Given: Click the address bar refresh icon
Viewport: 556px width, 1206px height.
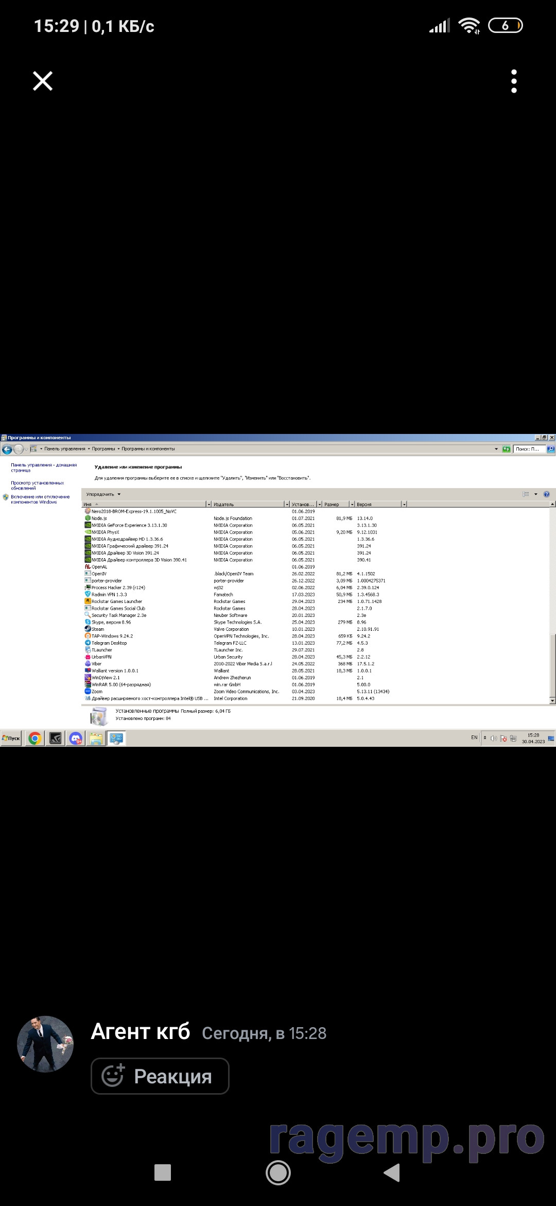Looking at the screenshot, I should tap(506, 449).
